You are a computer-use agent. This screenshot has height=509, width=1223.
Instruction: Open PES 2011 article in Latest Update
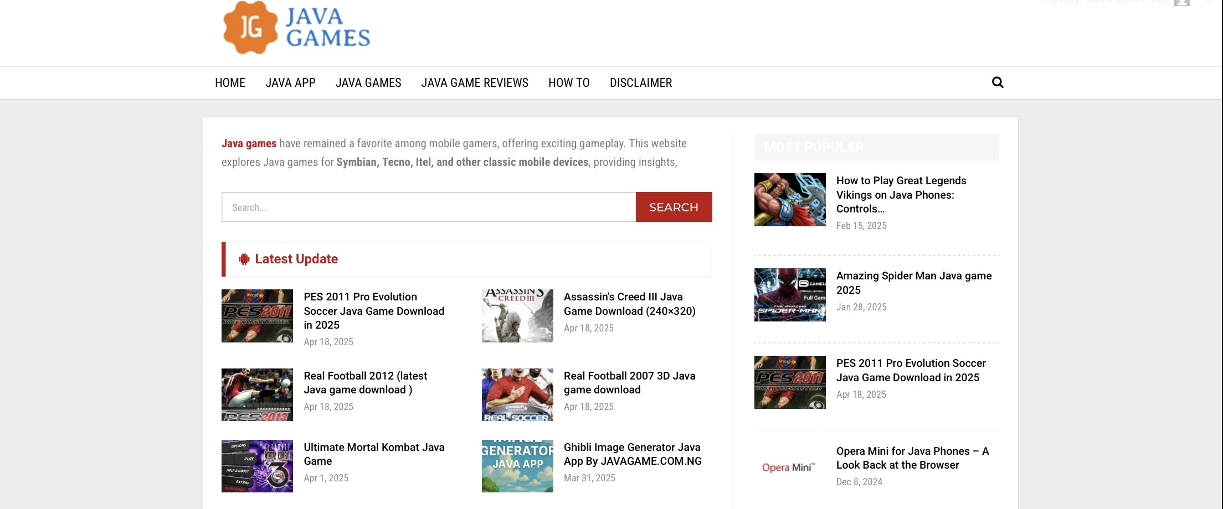coord(374,311)
